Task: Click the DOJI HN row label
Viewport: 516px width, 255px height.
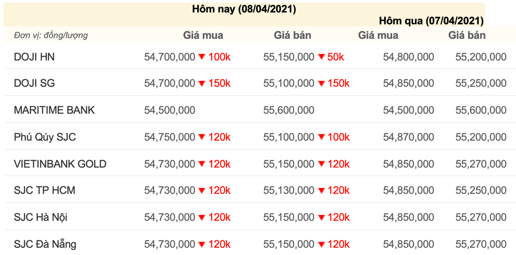Action: coord(34,57)
